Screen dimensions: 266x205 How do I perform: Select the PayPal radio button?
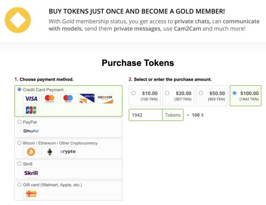(x=20, y=122)
